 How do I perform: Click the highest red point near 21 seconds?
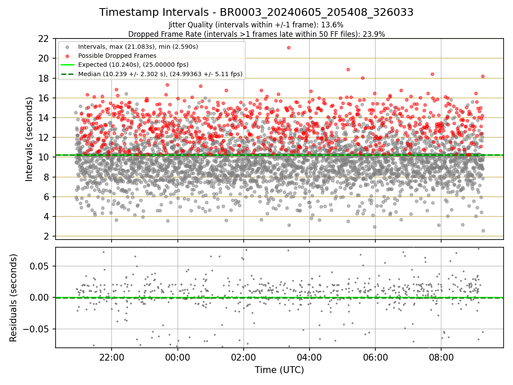pyautogui.click(x=289, y=47)
